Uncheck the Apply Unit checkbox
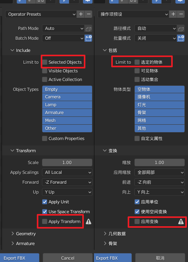Image resolution: width=188 pixels, height=262 pixels. click(x=45, y=202)
